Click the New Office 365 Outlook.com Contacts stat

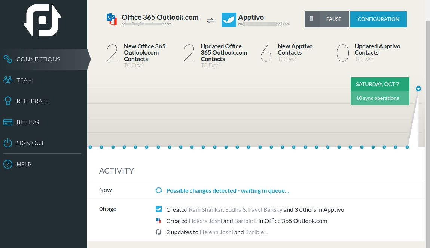136,56
